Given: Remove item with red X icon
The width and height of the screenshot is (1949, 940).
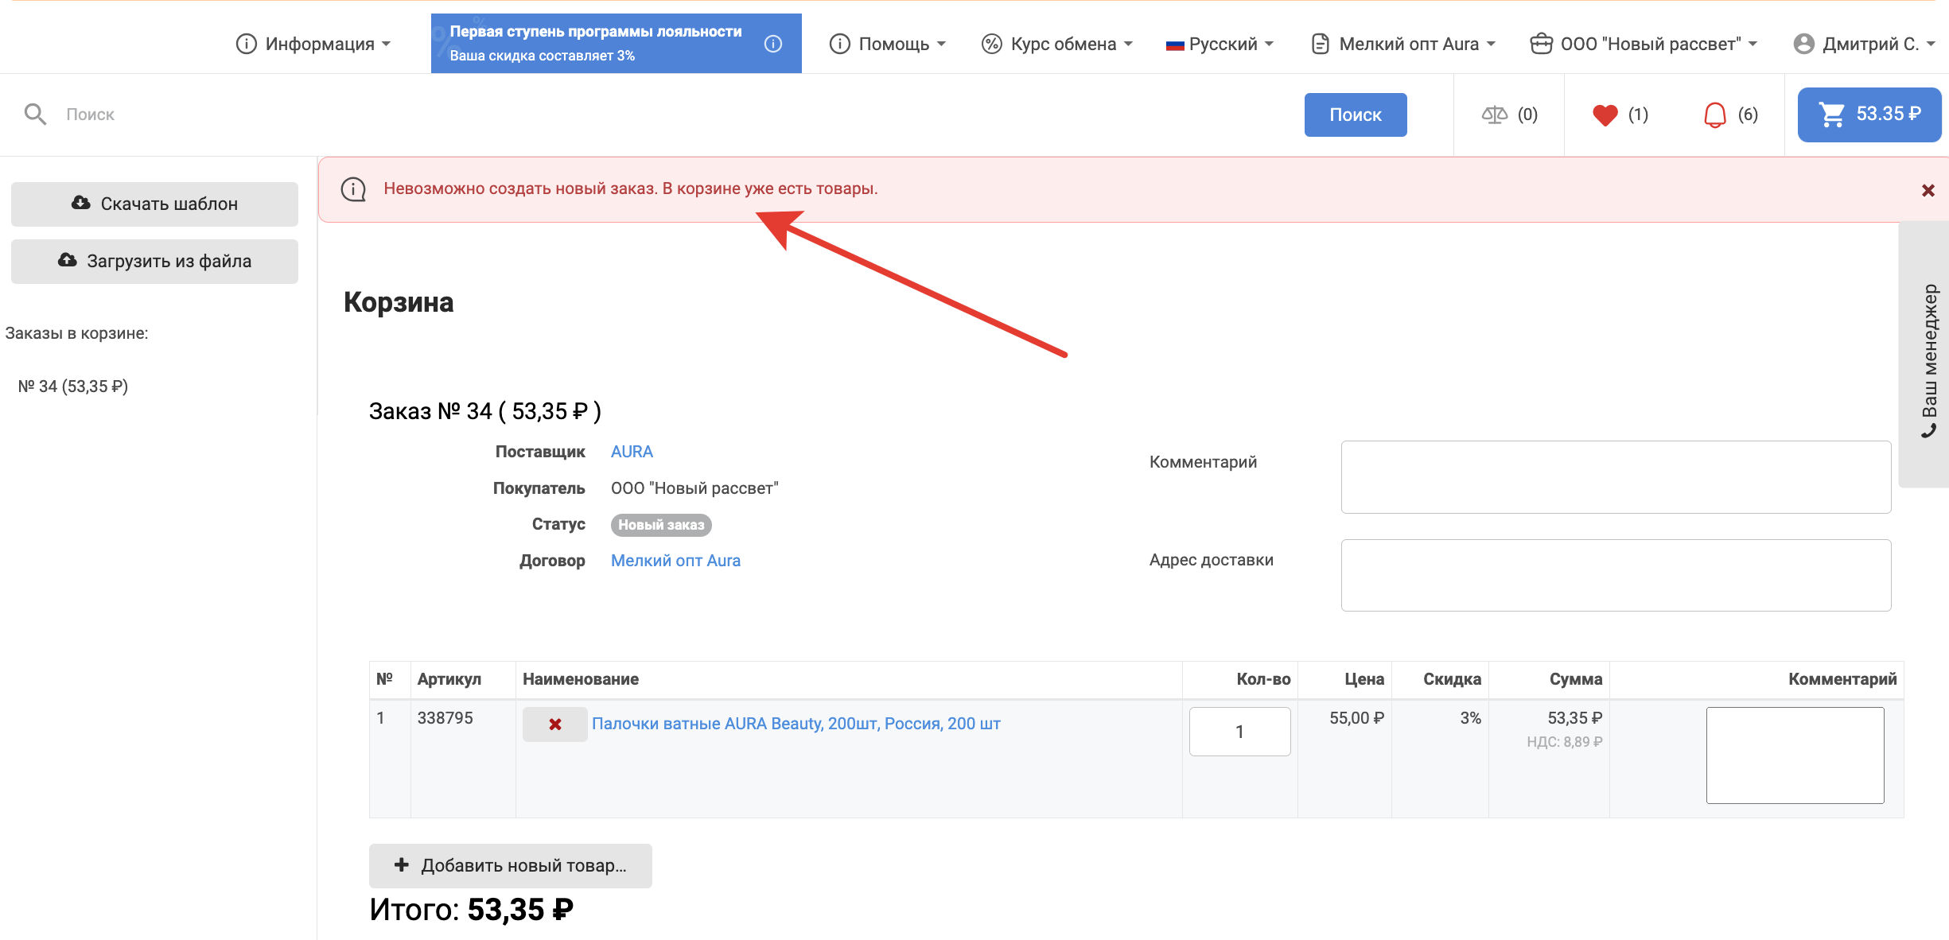Looking at the screenshot, I should [x=554, y=724].
